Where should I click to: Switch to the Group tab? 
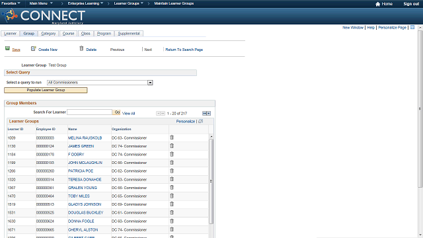click(x=28, y=34)
